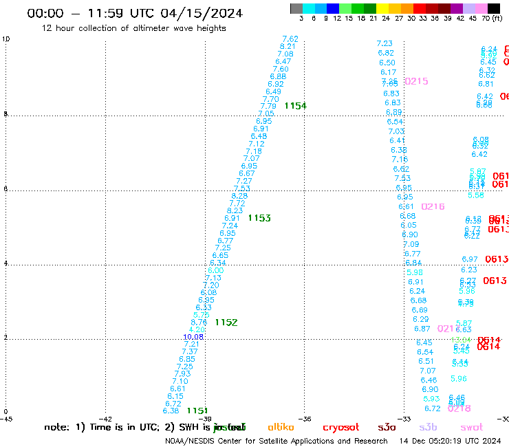Viewport: 509px width, 447px height.
Task: Click the longitude axis label -39
Action: [x=205, y=419]
